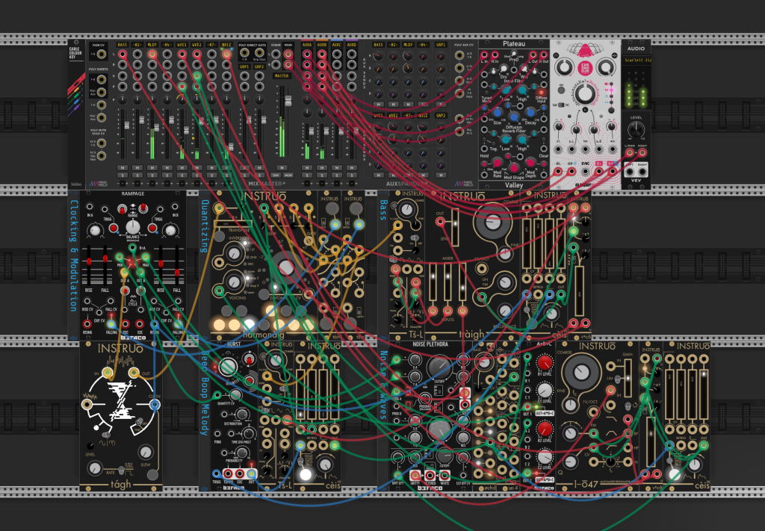Click the MON button on MixMaster
This screenshot has height=531, width=765.
pyautogui.click(x=288, y=175)
